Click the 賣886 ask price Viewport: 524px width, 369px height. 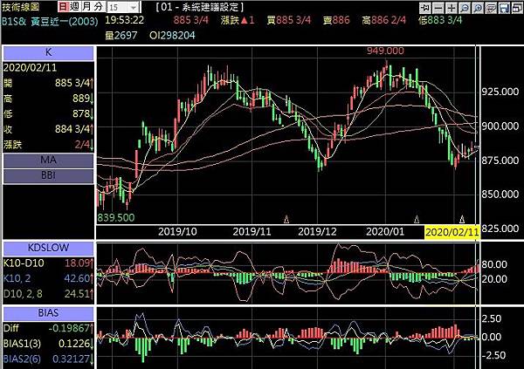click(336, 20)
